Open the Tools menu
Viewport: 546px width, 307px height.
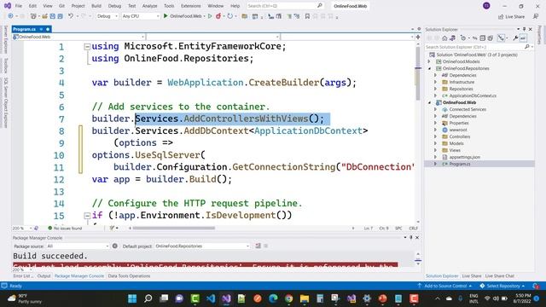pos(169,6)
